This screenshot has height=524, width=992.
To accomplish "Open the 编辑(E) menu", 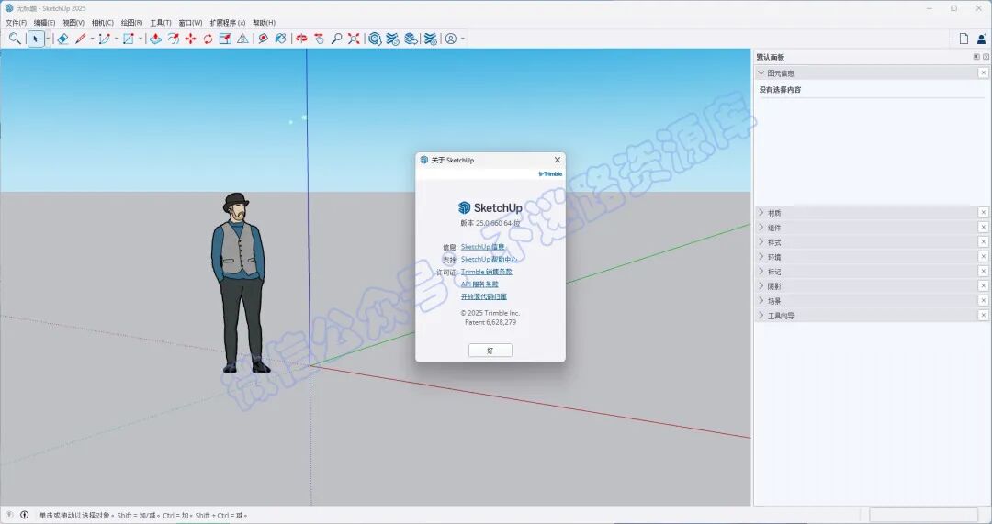I will [x=44, y=23].
